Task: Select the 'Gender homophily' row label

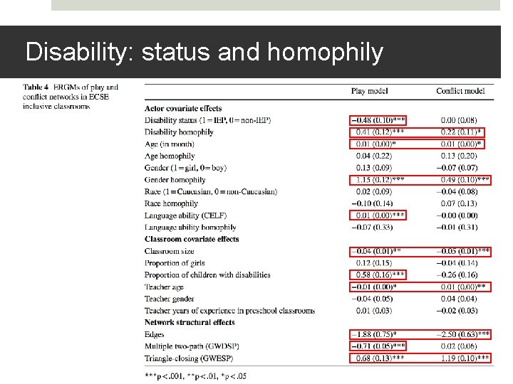Action: (175, 180)
